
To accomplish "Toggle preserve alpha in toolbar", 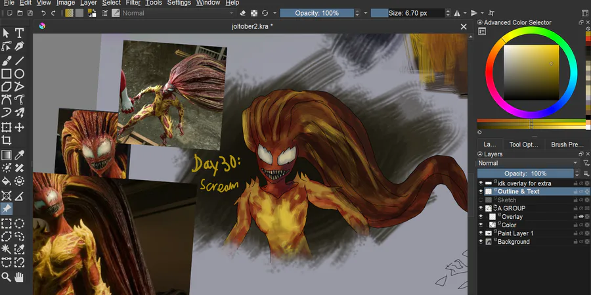I will pos(255,13).
